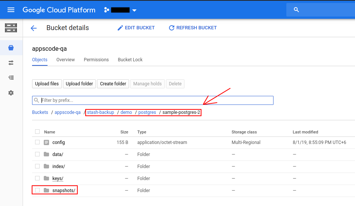This screenshot has width=355, height=206.
Task: Click the REFRESH BUCKET button
Action: 193,28
